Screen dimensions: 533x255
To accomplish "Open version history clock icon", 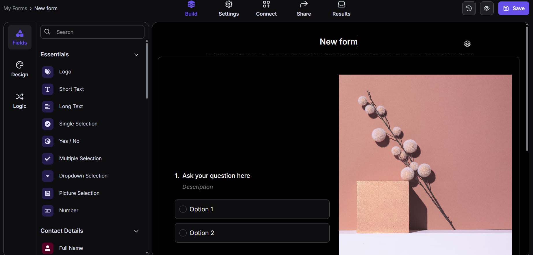I will click(469, 8).
